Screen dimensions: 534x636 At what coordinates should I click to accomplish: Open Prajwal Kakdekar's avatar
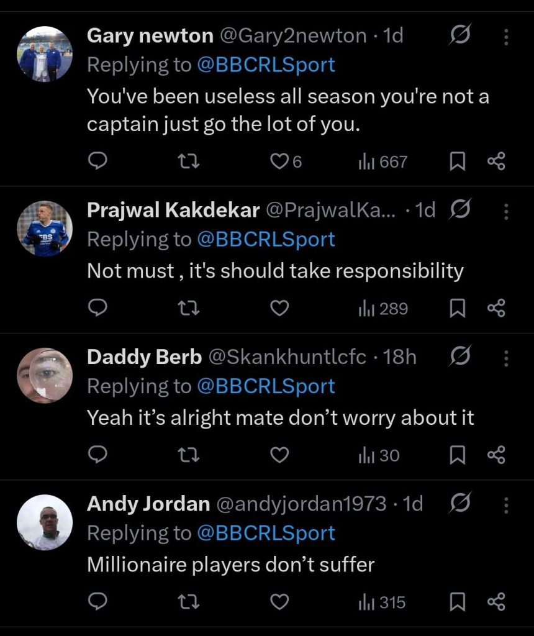click(x=45, y=229)
